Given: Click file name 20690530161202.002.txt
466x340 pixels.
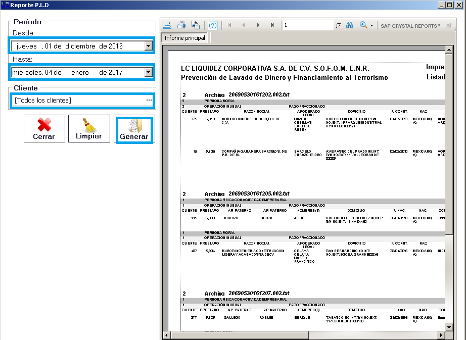Looking at the screenshot, I should [259, 94].
